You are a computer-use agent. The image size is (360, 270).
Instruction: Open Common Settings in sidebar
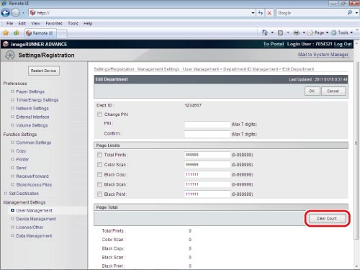34,143
